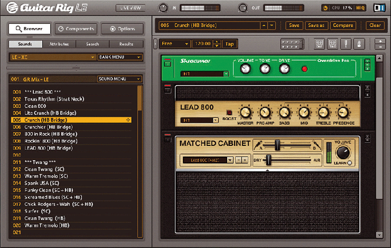Open the Results sub-tab
This screenshot has height=248, width=391.
126,44
